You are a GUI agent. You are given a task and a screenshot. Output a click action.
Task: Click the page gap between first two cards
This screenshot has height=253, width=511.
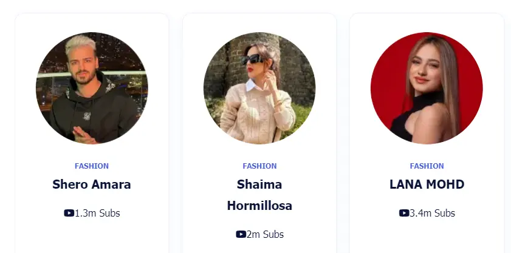tap(176, 121)
